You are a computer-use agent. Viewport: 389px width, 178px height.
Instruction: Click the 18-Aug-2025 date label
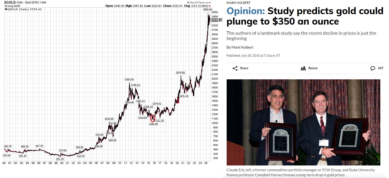[x=12, y=6]
